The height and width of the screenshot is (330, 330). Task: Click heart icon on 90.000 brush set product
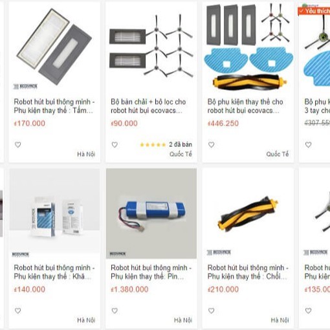coord(115,145)
